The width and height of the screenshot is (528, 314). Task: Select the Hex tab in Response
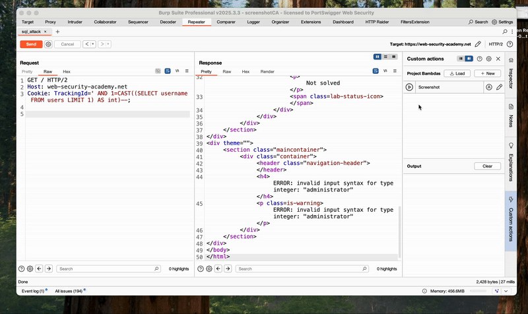(245, 71)
